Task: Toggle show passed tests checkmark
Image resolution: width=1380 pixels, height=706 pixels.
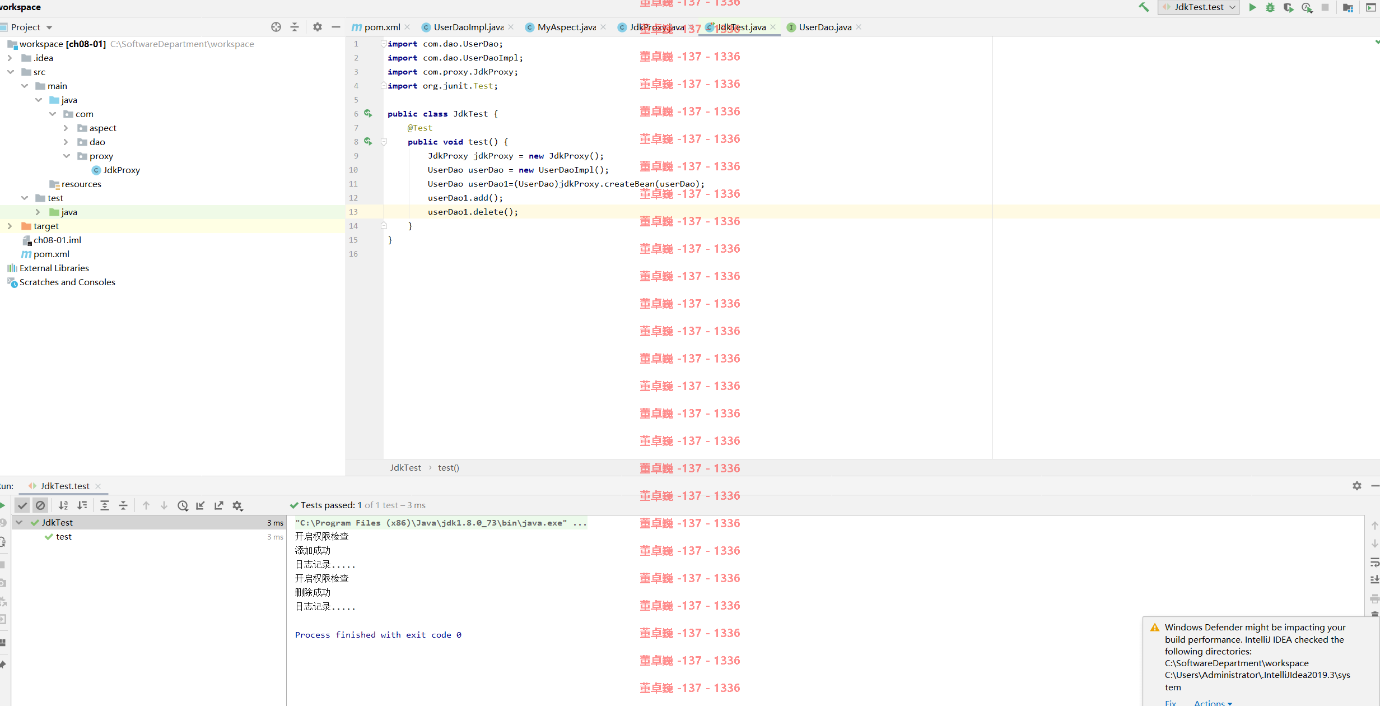Action: coord(22,505)
